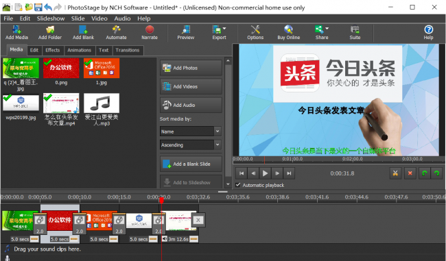Play the slideshow preview
Image resolution: width=446 pixels, height=261 pixels.
tap(265, 173)
